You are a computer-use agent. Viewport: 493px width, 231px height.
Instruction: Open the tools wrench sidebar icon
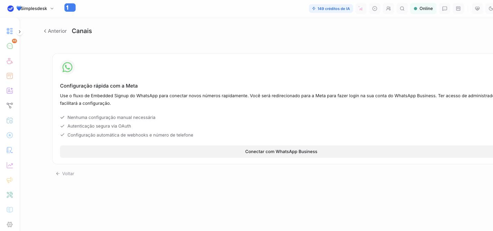click(x=10, y=195)
